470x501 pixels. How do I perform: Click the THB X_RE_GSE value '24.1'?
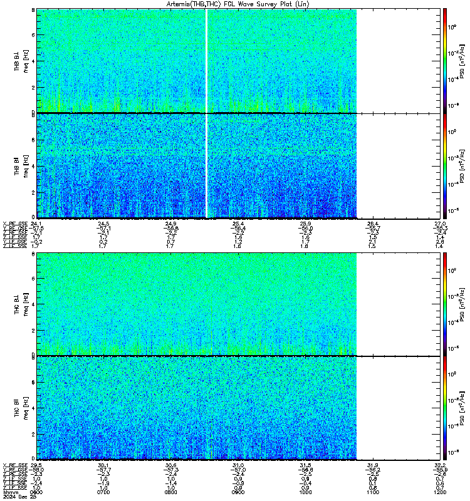(36, 224)
